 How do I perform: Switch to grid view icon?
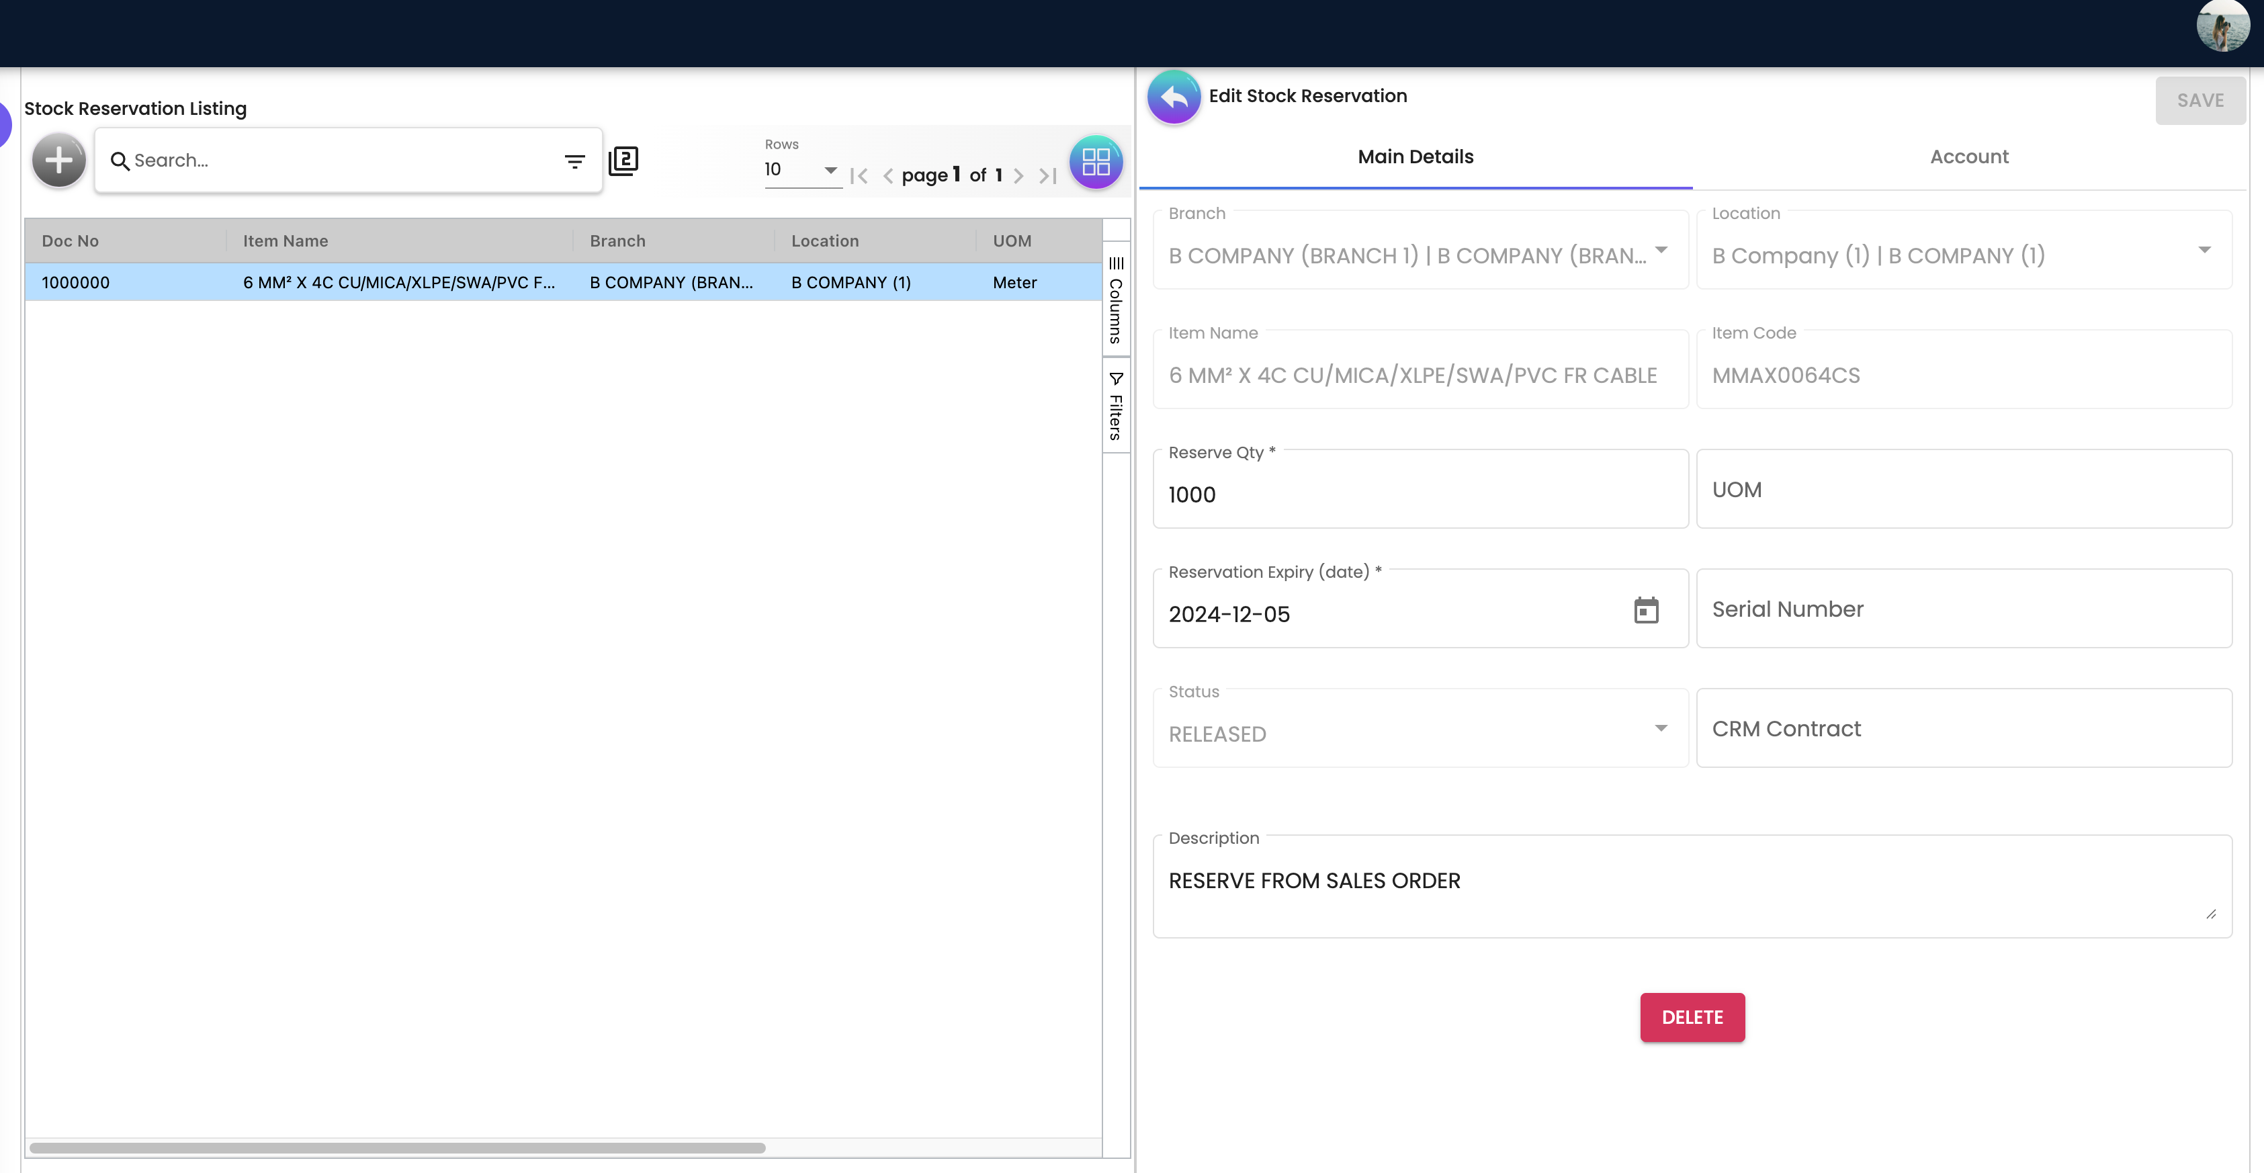tap(1095, 162)
